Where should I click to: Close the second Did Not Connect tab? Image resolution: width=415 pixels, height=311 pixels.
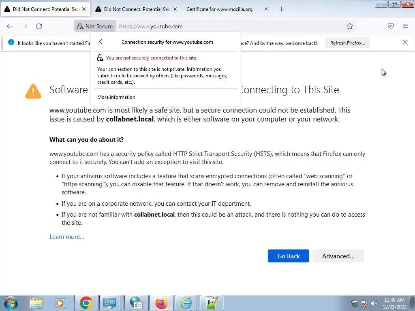[175, 9]
